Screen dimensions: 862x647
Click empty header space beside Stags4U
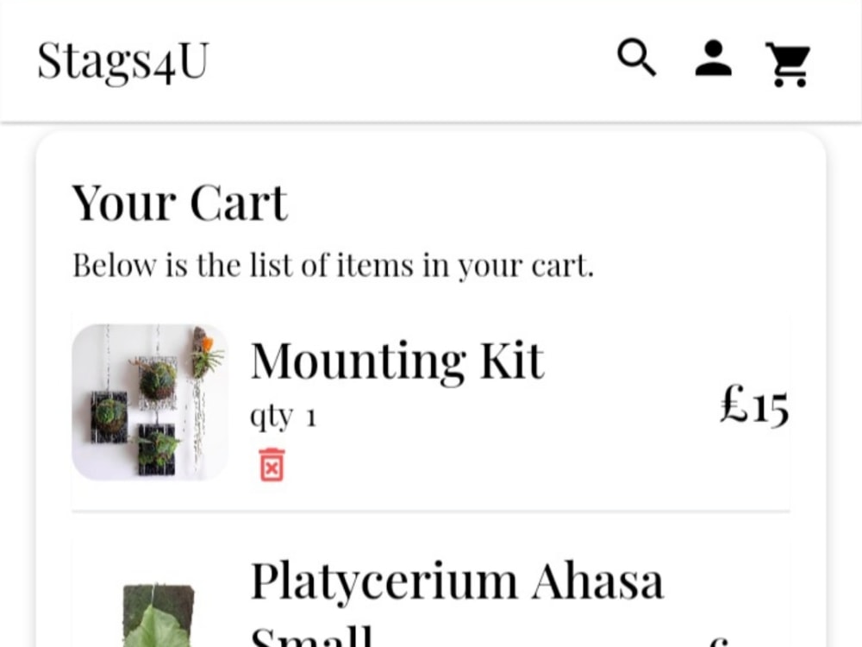(x=412, y=60)
